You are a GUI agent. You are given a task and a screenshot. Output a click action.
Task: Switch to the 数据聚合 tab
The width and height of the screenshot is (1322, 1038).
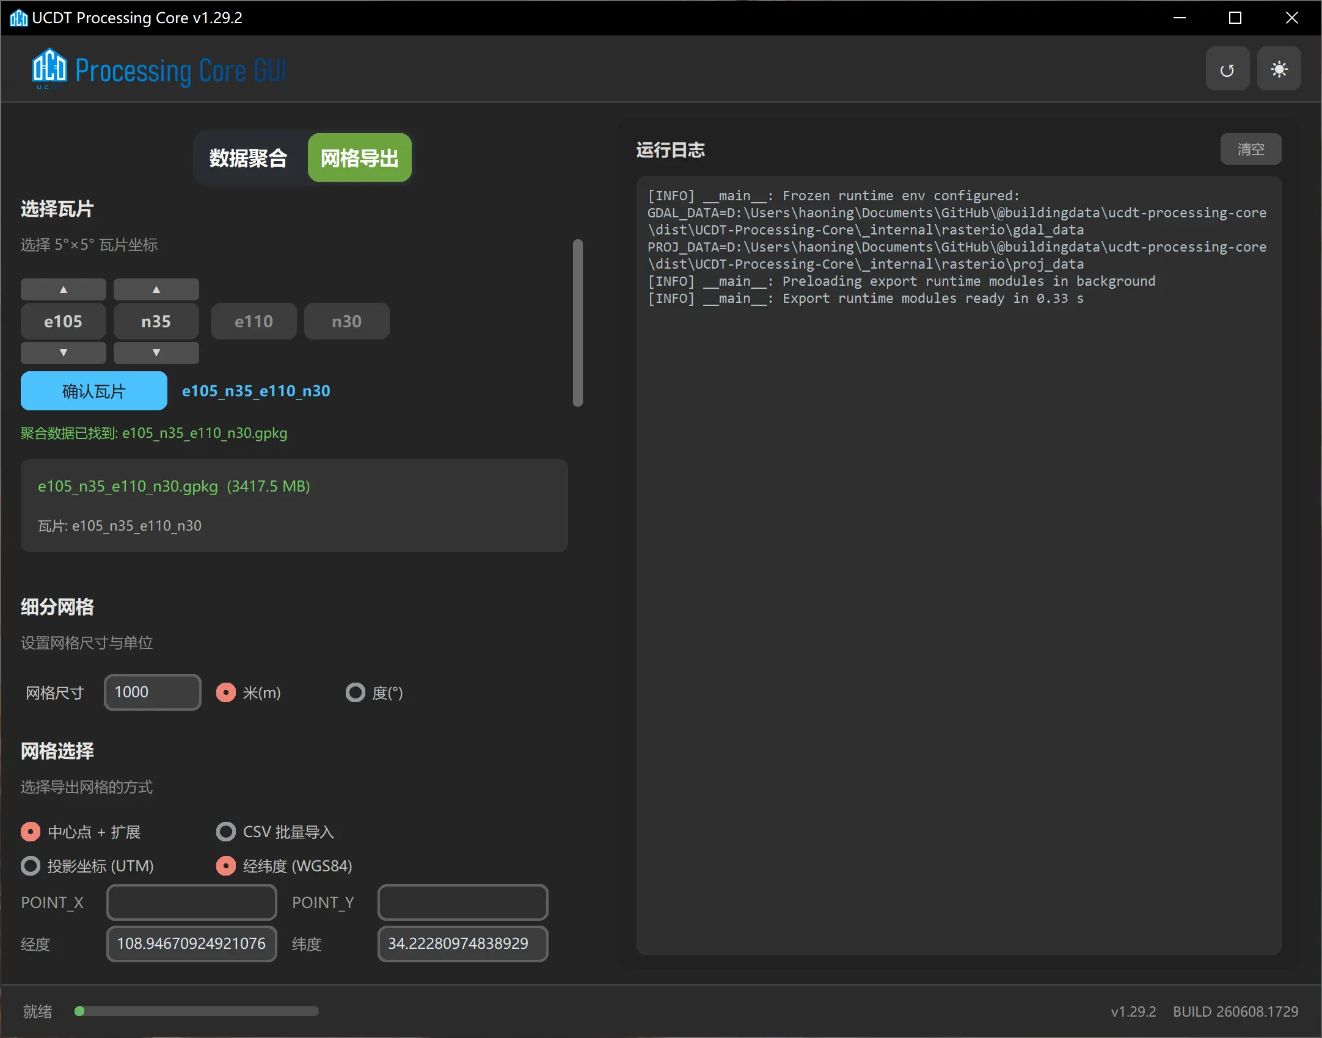point(248,158)
